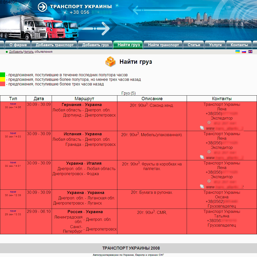Viewport: 257px width, 257px height.
Task: Click тент link dated 29 сен 13:33
Action: tap(13, 211)
